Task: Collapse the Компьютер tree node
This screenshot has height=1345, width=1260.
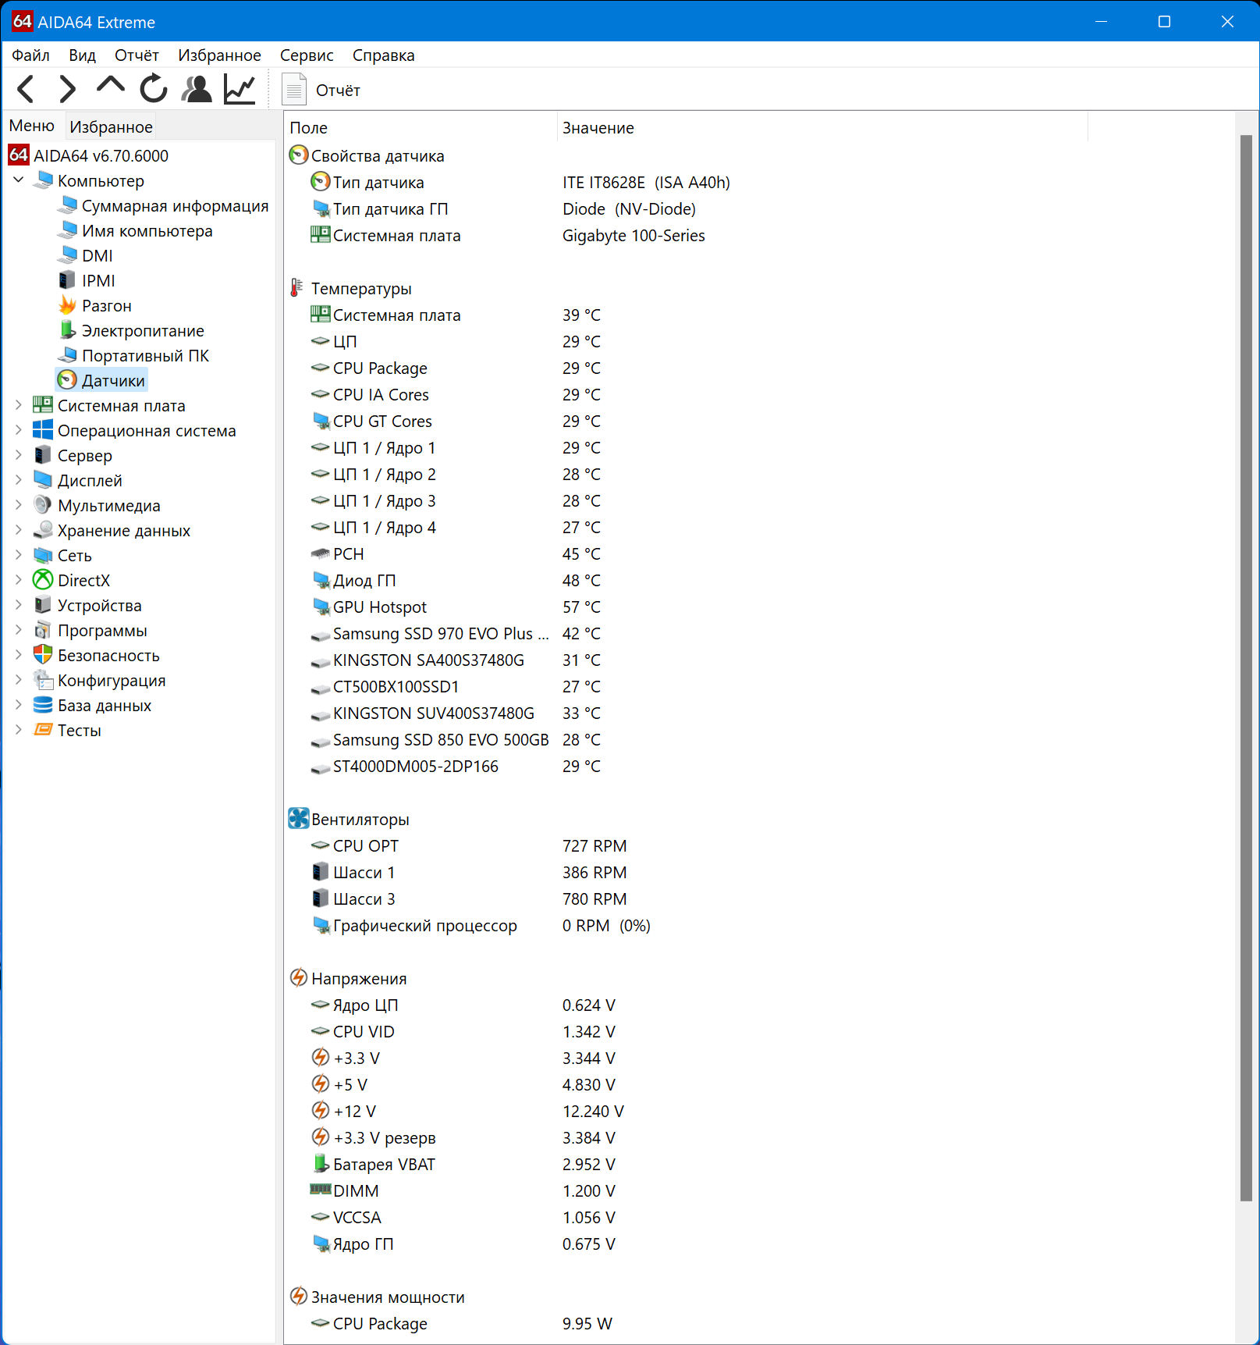Action: click(x=19, y=180)
